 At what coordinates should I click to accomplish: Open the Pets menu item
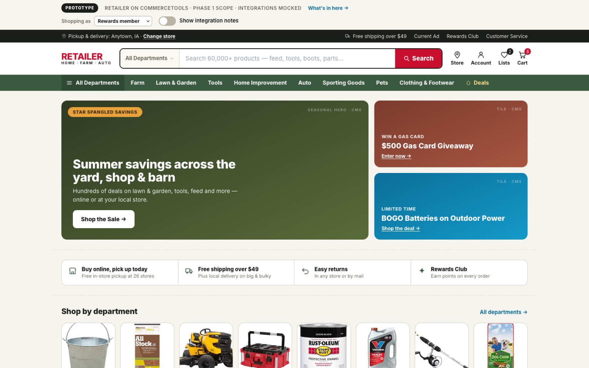pos(382,83)
